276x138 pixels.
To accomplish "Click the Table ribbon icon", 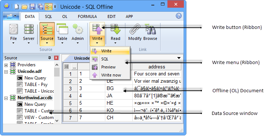I will click(62, 29).
